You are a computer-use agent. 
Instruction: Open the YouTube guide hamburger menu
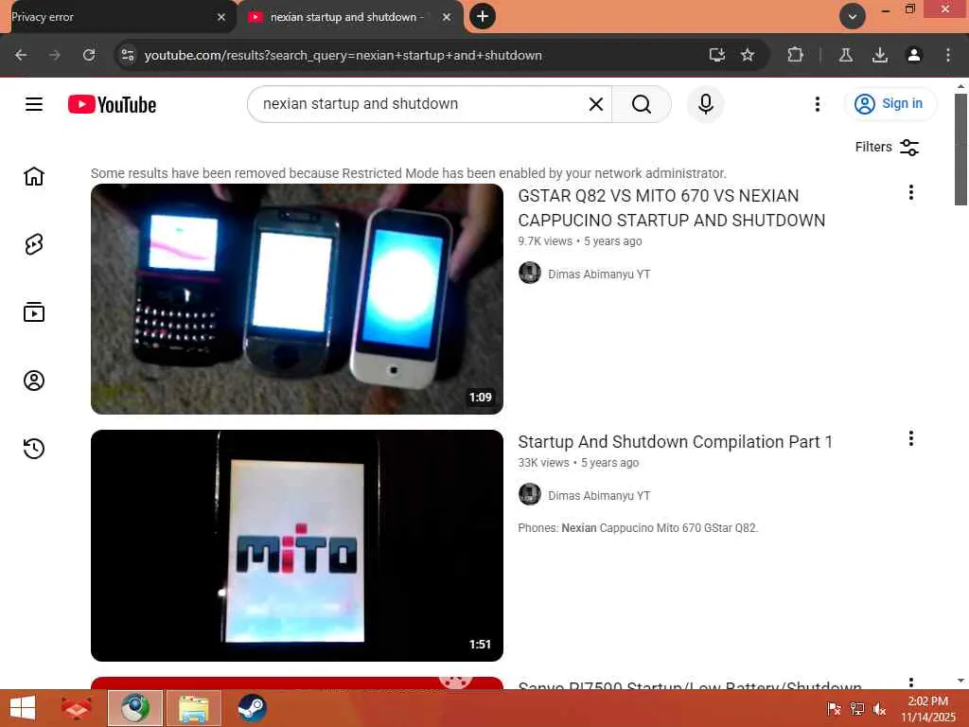34,104
